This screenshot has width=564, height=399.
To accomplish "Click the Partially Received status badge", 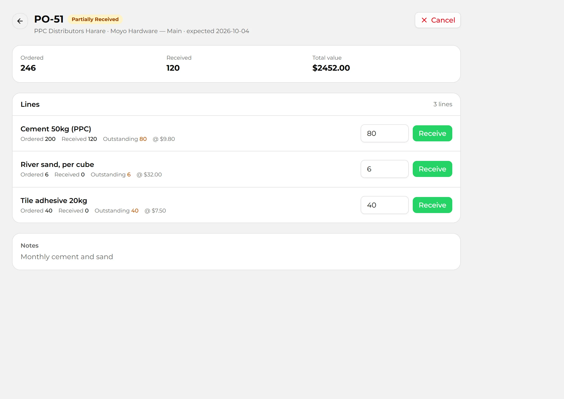I will 95,19.
